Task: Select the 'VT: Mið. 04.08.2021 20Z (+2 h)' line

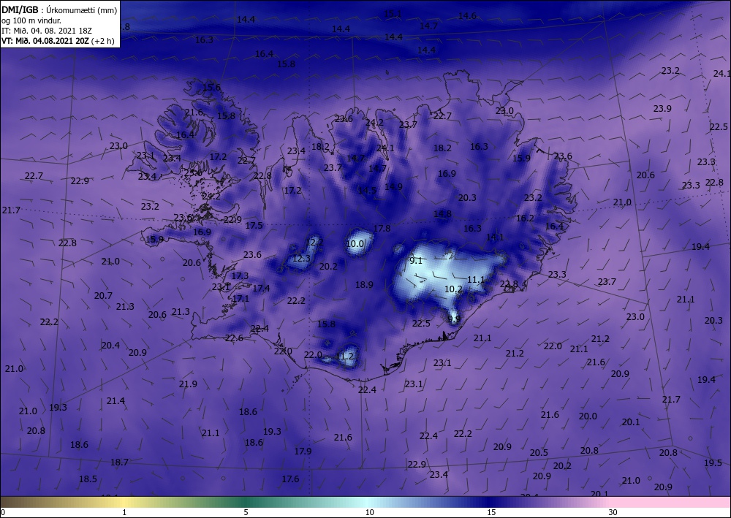Action: (58, 40)
